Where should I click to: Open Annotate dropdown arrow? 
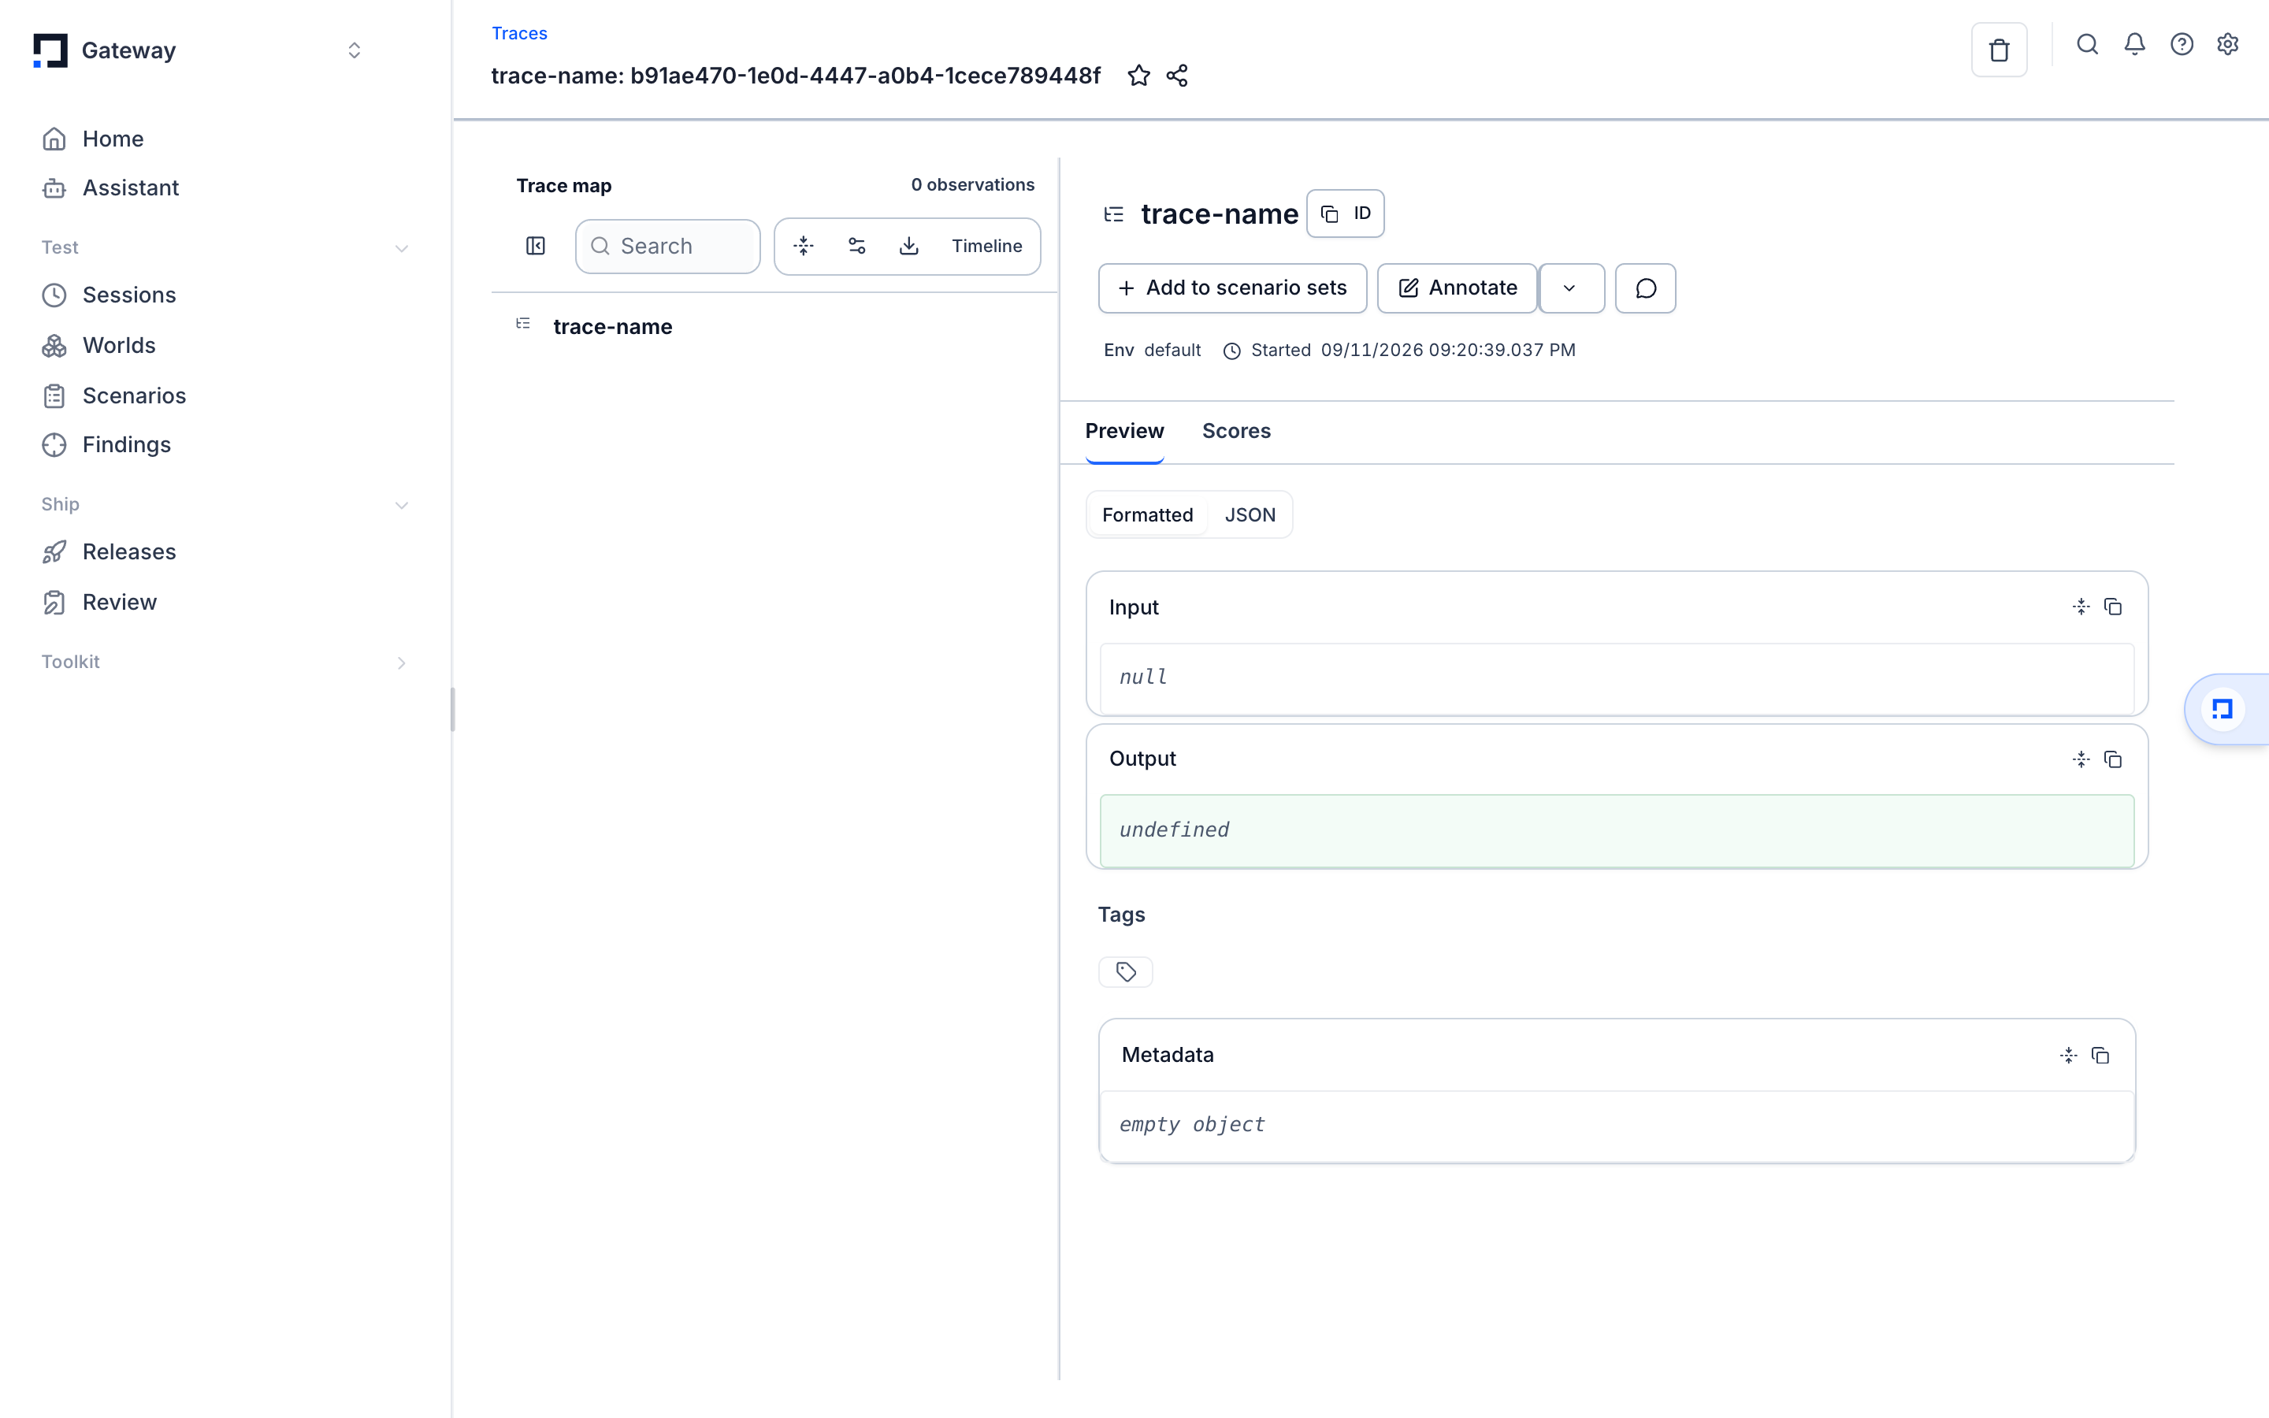1569,288
